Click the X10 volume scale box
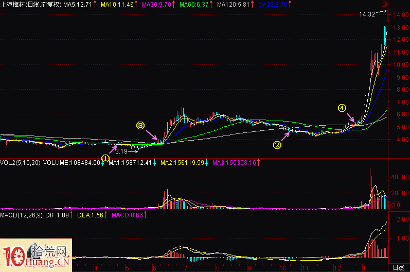410x272 pixels. coord(395,205)
